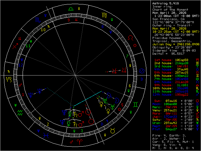Click the red house number 9 label
Screen dimensions: 201x151
click(68, 20)
